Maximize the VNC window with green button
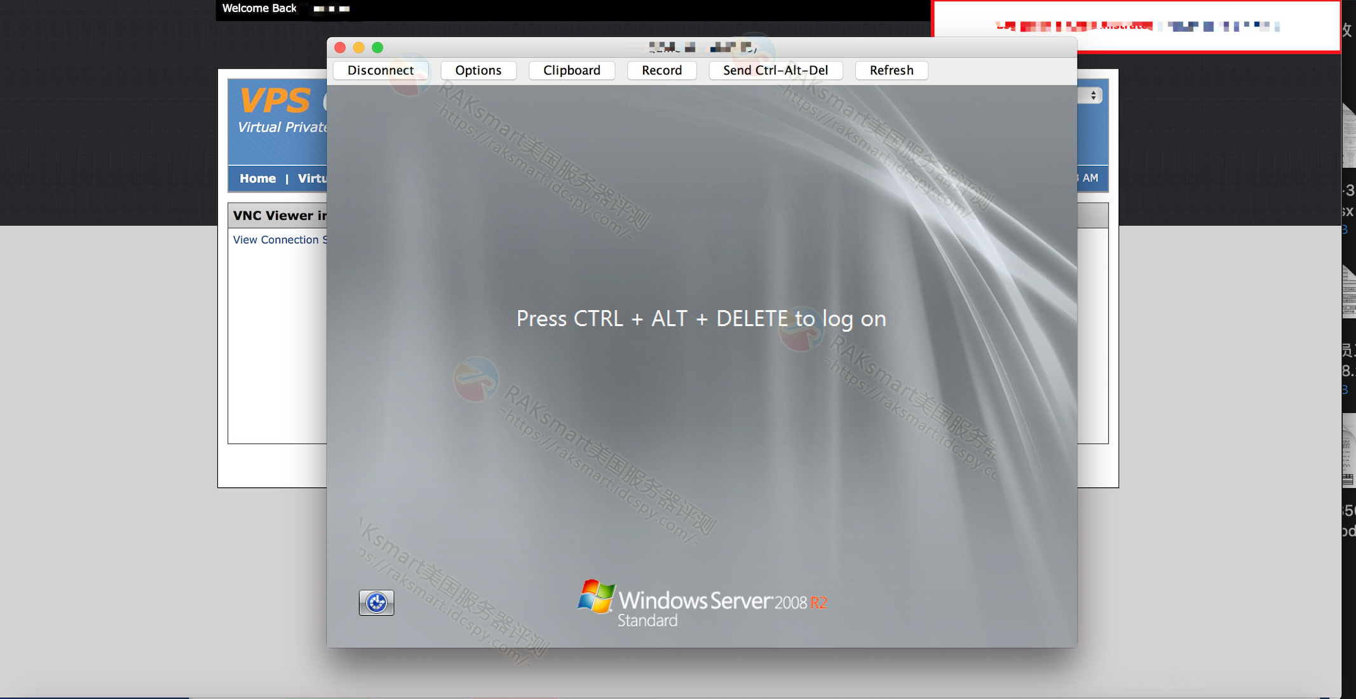This screenshot has height=699, width=1356. (x=377, y=48)
